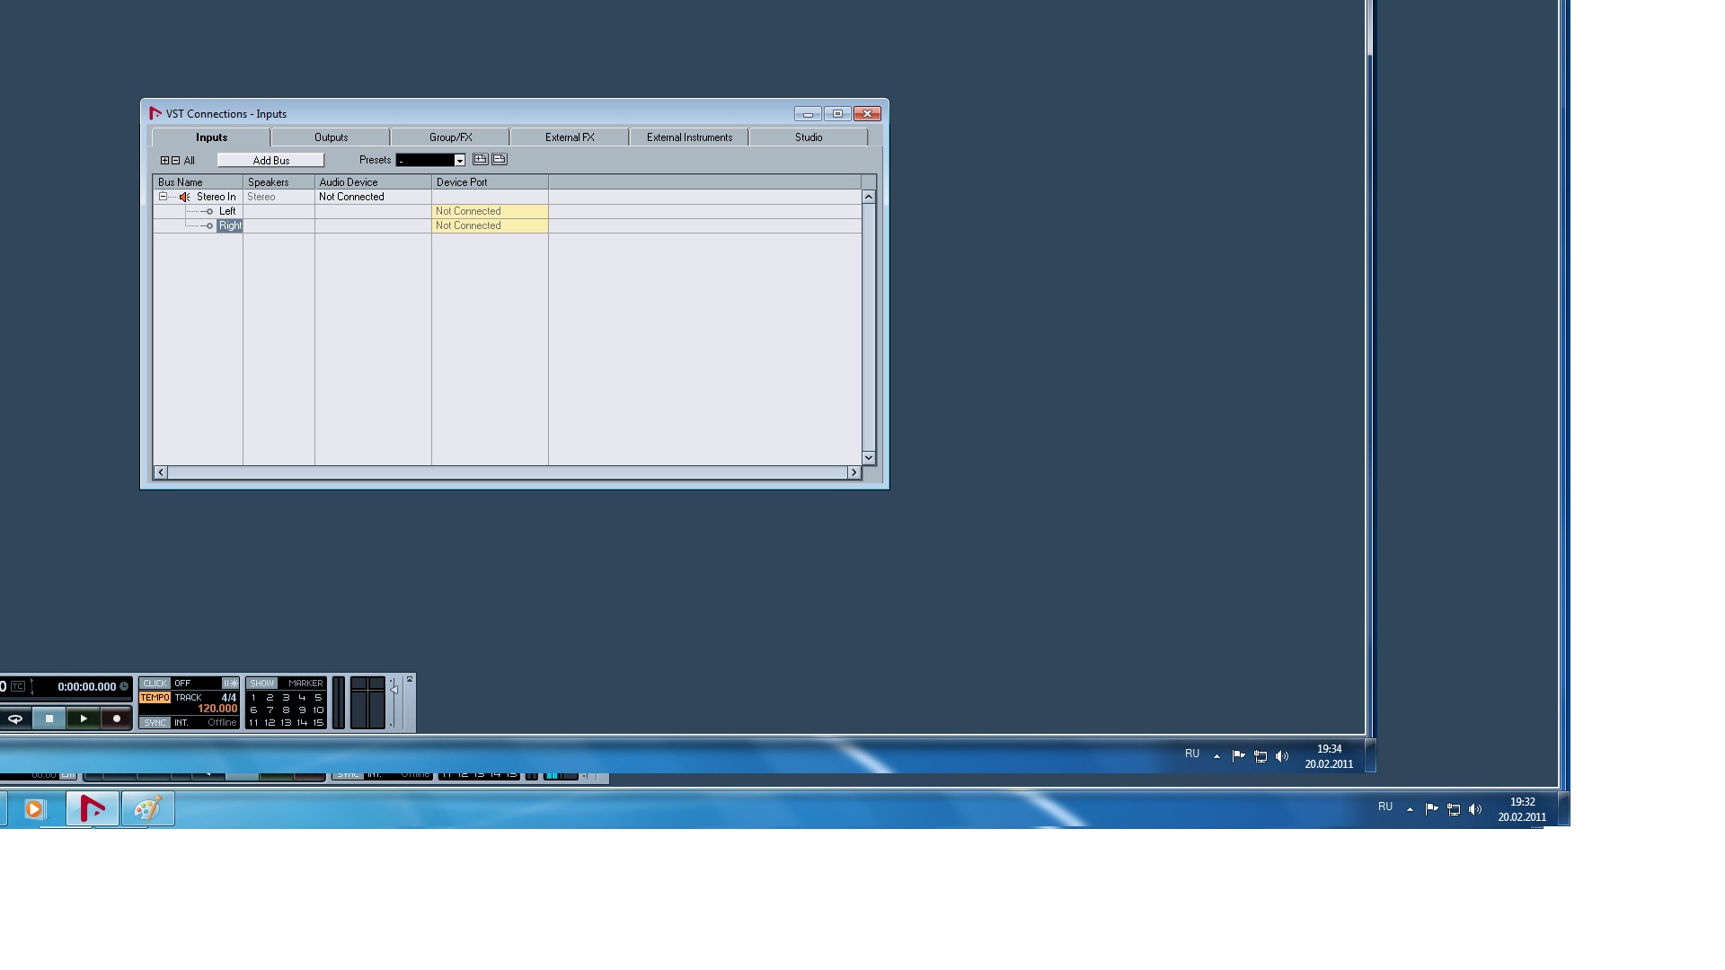Click the Cubase icon in the taskbar

[x=93, y=809]
